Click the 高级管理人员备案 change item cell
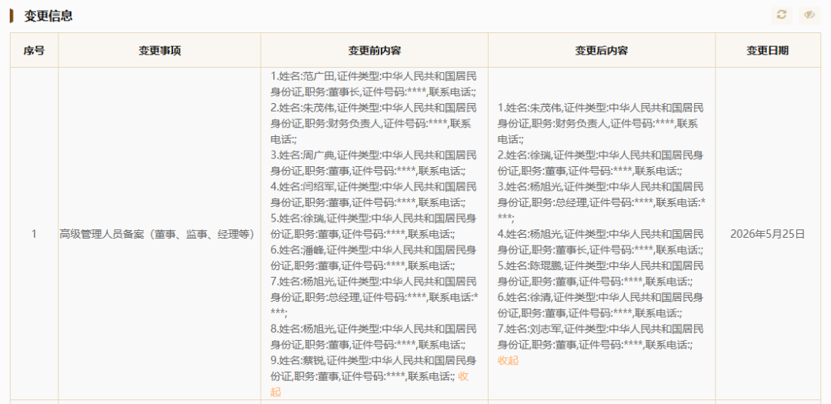The image size is (831, 404). [158, 234]
